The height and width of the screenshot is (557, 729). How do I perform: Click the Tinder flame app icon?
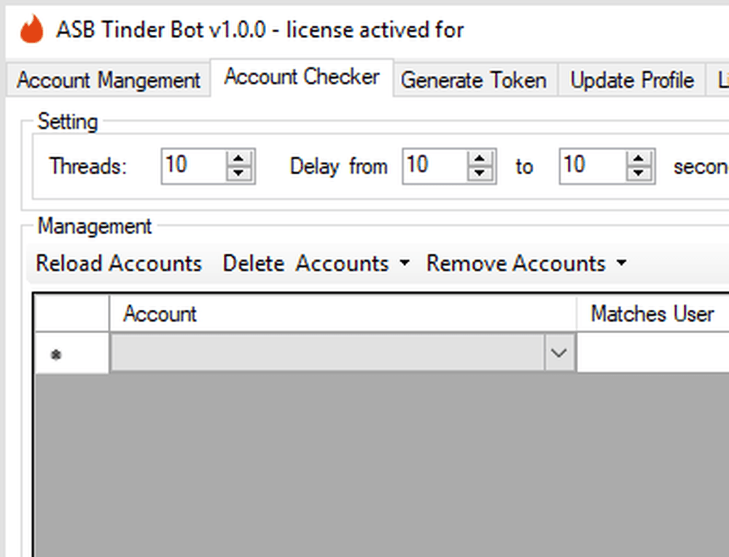pos(31,29)
